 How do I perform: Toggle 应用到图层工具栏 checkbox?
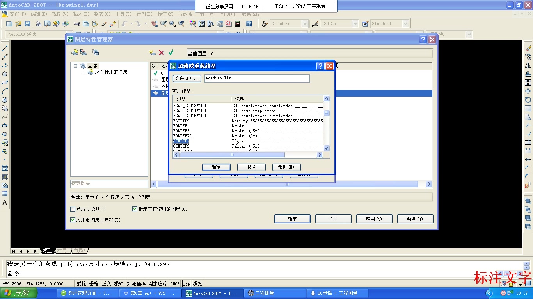tap(73, 220)
